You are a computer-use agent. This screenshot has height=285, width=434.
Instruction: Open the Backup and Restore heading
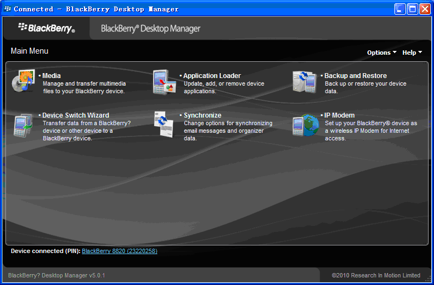pos(355,75)
